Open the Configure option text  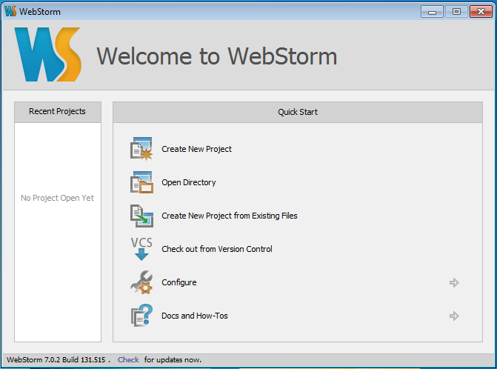tap(179, 282)
